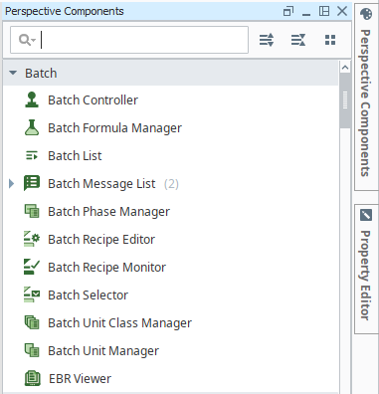Click the Batch Formula Manager flask icon
This screenshot has height=394, width=379.
32,127
